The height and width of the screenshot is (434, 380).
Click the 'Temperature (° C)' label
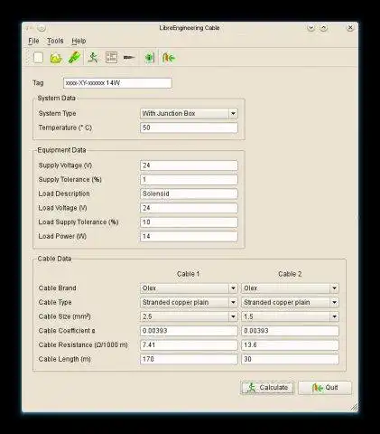point(65,127)
